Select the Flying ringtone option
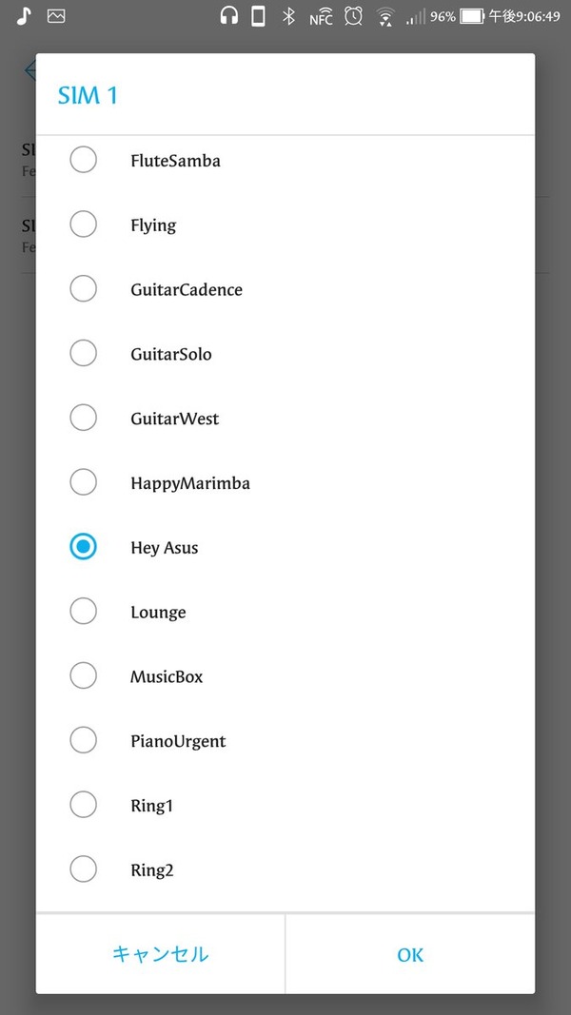 [x=285, y=224]
